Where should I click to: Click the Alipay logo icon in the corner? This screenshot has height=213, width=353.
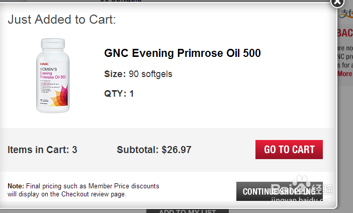coord(346,14)
